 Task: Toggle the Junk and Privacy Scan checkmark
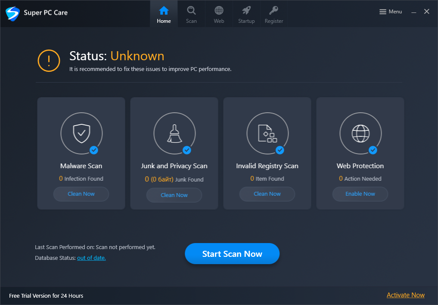[x=187, y=150]
